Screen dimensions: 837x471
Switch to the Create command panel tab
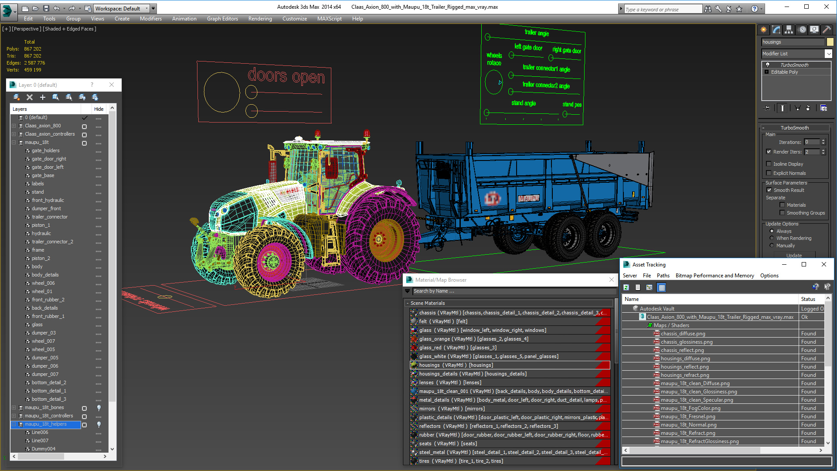pos(764,30)
